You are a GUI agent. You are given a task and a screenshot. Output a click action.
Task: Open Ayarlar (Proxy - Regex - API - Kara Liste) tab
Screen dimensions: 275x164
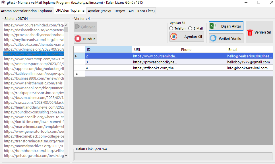click(x=121, y=11)
